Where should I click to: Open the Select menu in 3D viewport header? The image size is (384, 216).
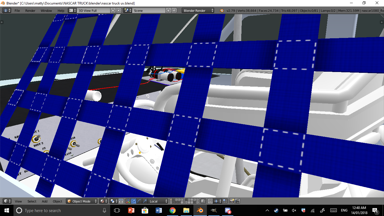point(32,201)
